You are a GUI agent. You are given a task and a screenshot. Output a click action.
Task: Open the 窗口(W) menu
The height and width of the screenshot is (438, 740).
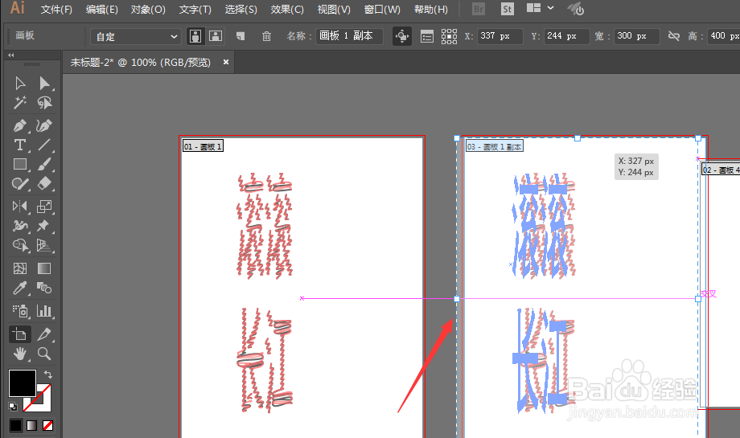pyautogui.click(x=382, y=10)
